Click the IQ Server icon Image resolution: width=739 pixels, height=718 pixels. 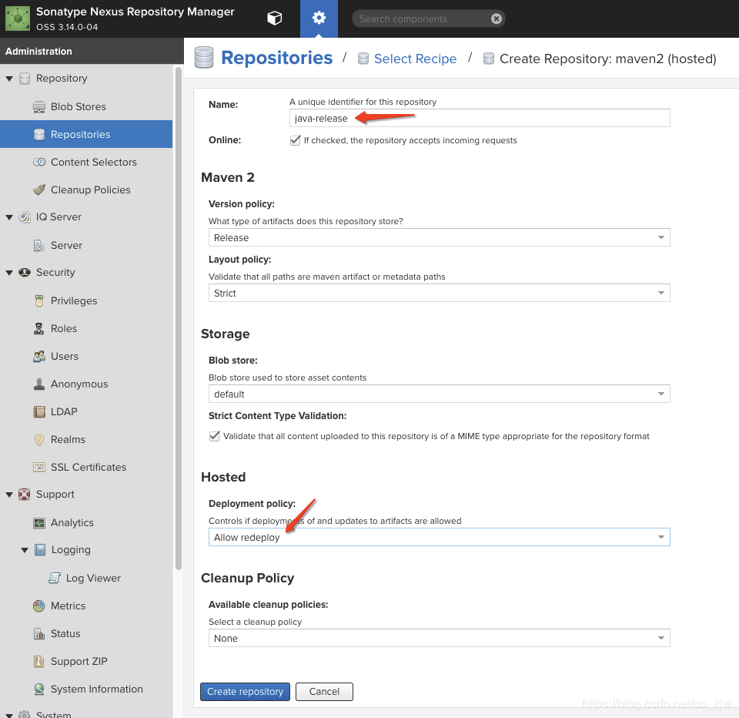click(25, 217)
